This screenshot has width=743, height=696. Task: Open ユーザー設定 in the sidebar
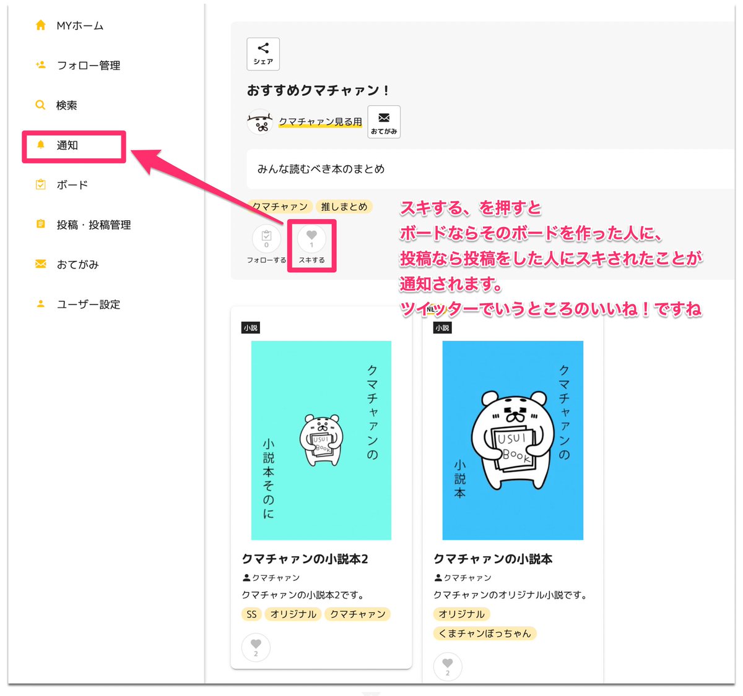(89, 304)
